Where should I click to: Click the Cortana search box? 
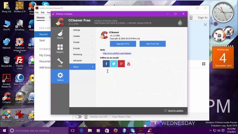click(x=38, y=131)
